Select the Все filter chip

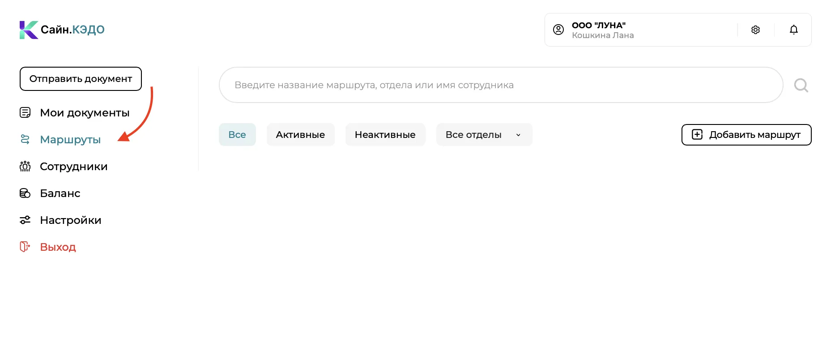[x=237, y=135]
